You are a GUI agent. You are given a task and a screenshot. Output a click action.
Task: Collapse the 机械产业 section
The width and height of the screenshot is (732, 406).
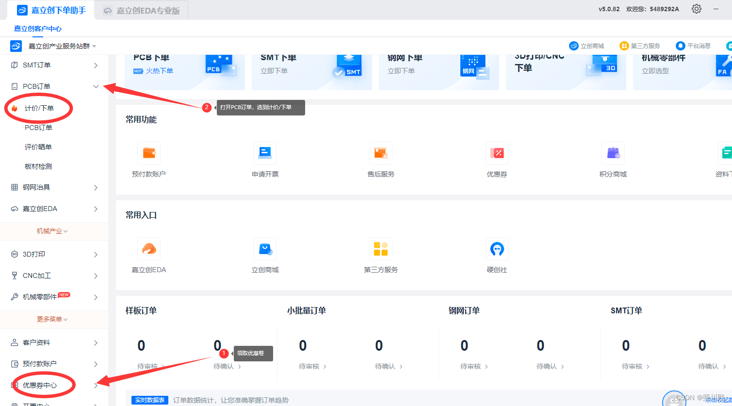[x=52, y=231]
